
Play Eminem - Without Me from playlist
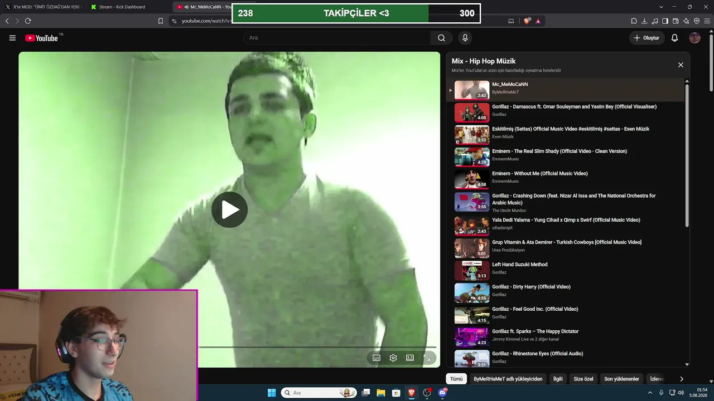click(564, 179)
